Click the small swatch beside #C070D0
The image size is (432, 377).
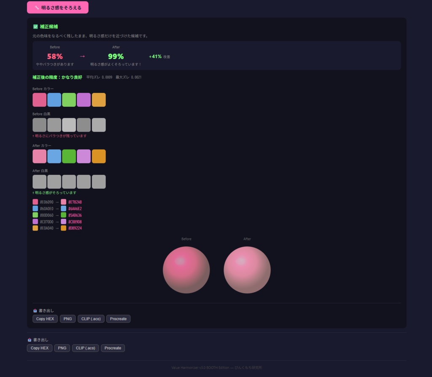click(35, 222)
